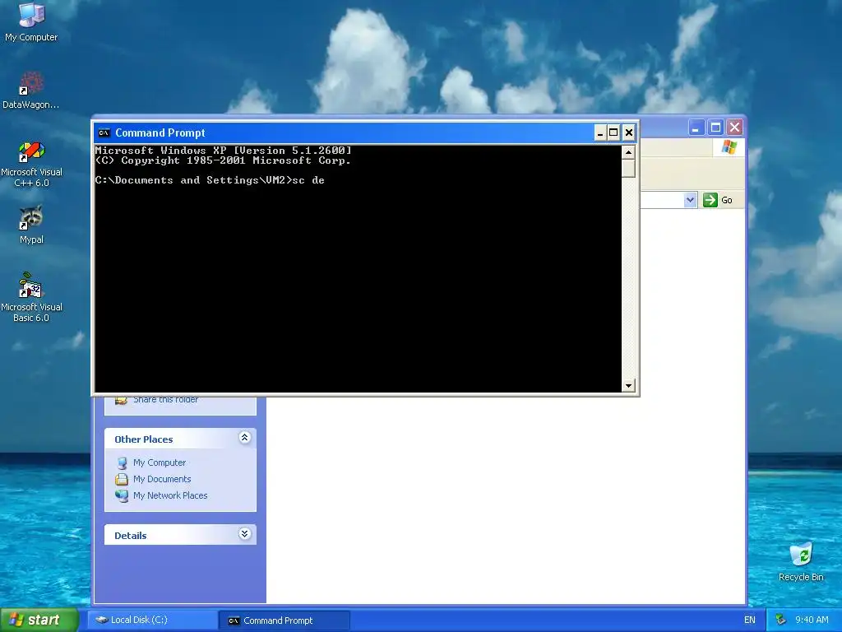
Task: Open My Network Places link
Action: (170, 495)
